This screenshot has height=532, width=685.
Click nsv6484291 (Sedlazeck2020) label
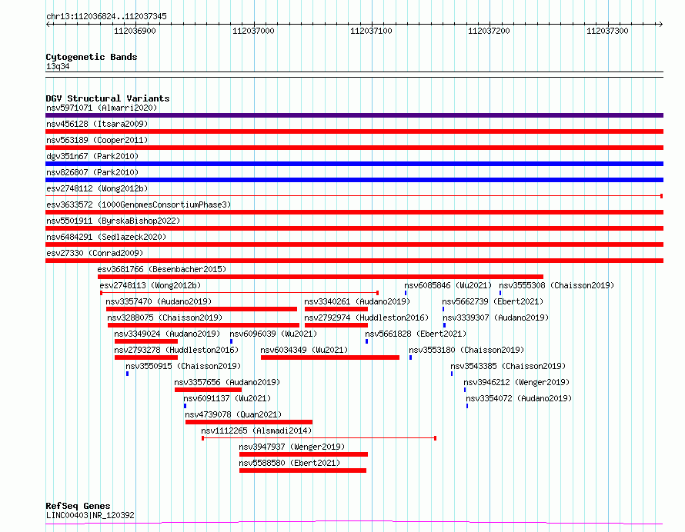tap(106, 237)
